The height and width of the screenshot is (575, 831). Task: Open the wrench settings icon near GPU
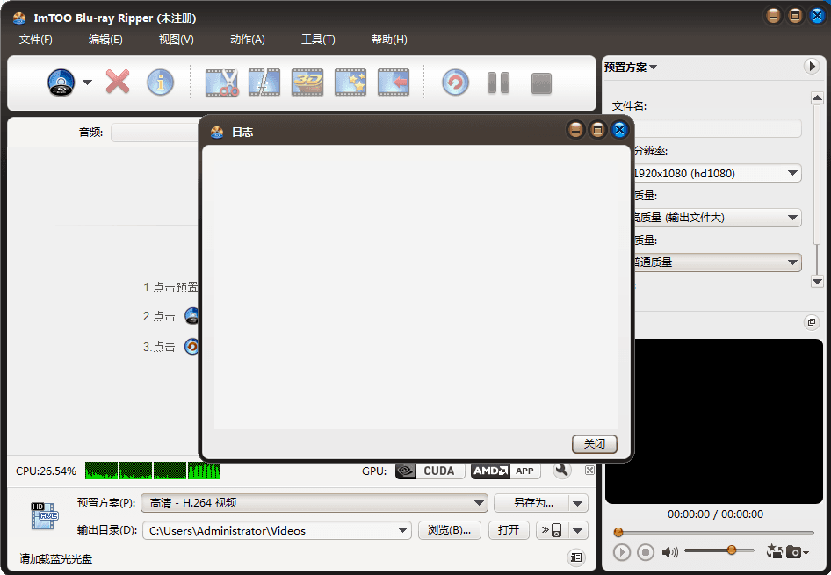[x=562, y=471]
